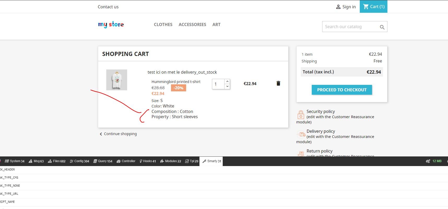Click the 12 MB memory gears indicator
This screenshot has height=209, width=448.
coord(434,161)
